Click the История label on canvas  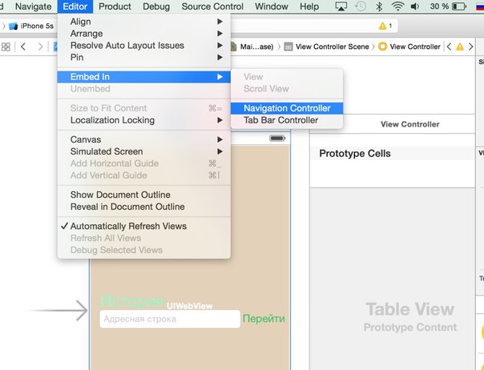132,301
